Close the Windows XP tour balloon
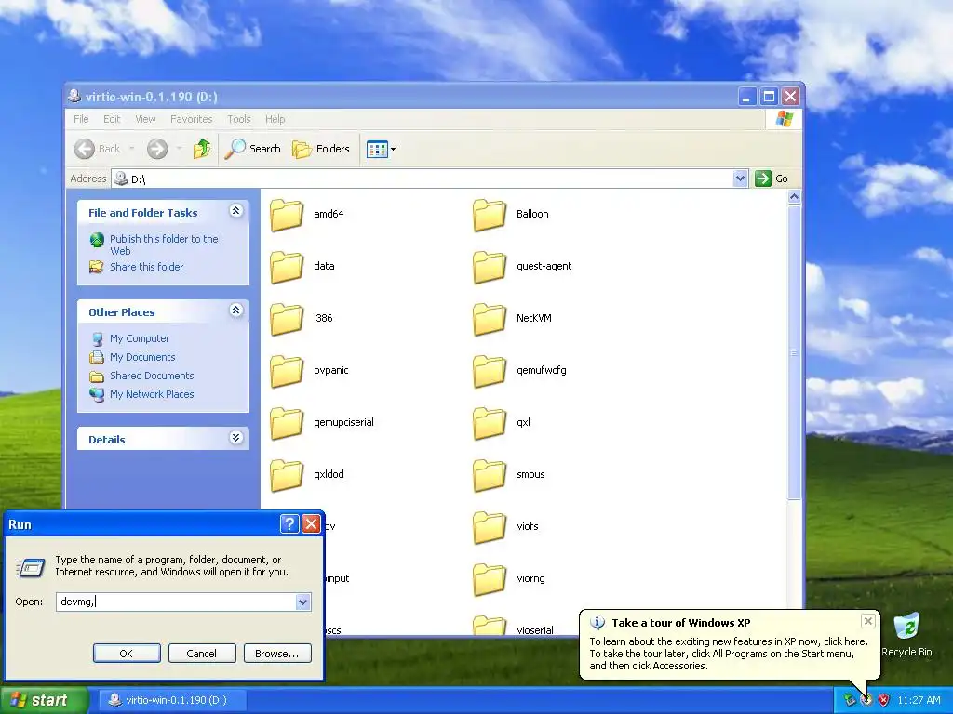This screenshot has width=953, height=714. pos(868,620)
